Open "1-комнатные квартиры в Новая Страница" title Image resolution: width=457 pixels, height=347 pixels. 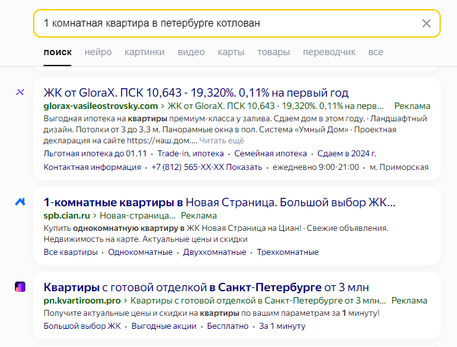tap(219, 202)
